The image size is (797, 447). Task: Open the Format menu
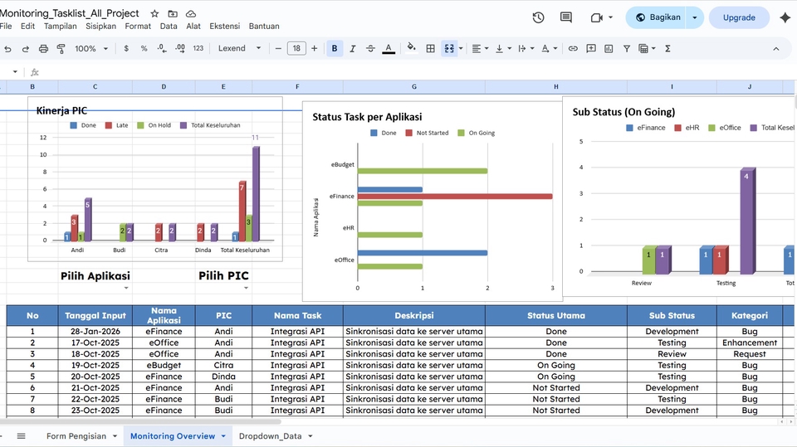click(x=138, y=26)
